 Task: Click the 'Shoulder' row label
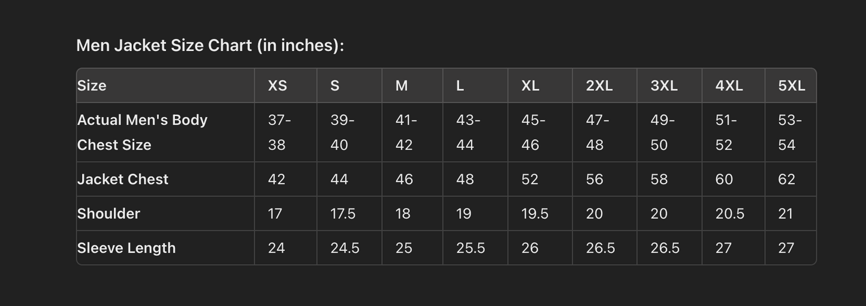click(108, 214)
